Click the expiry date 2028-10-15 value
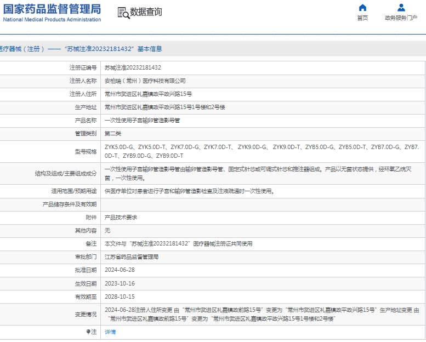426x342 pixels. click(x=120, y=297)
